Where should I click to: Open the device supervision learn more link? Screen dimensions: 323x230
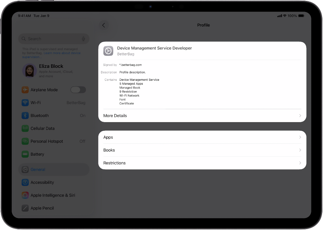62,53
